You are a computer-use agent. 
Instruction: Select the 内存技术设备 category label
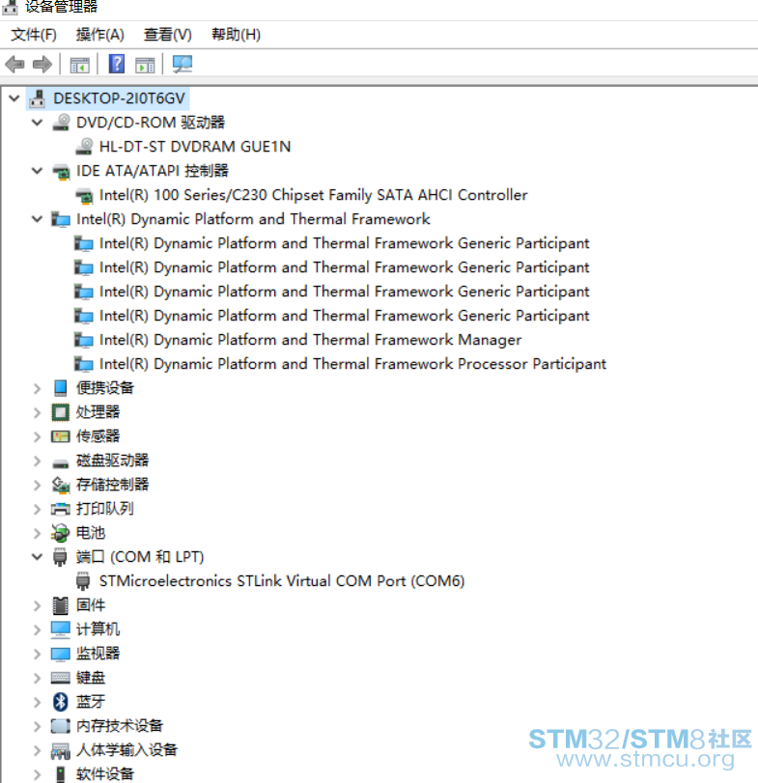tap(120, 726)
